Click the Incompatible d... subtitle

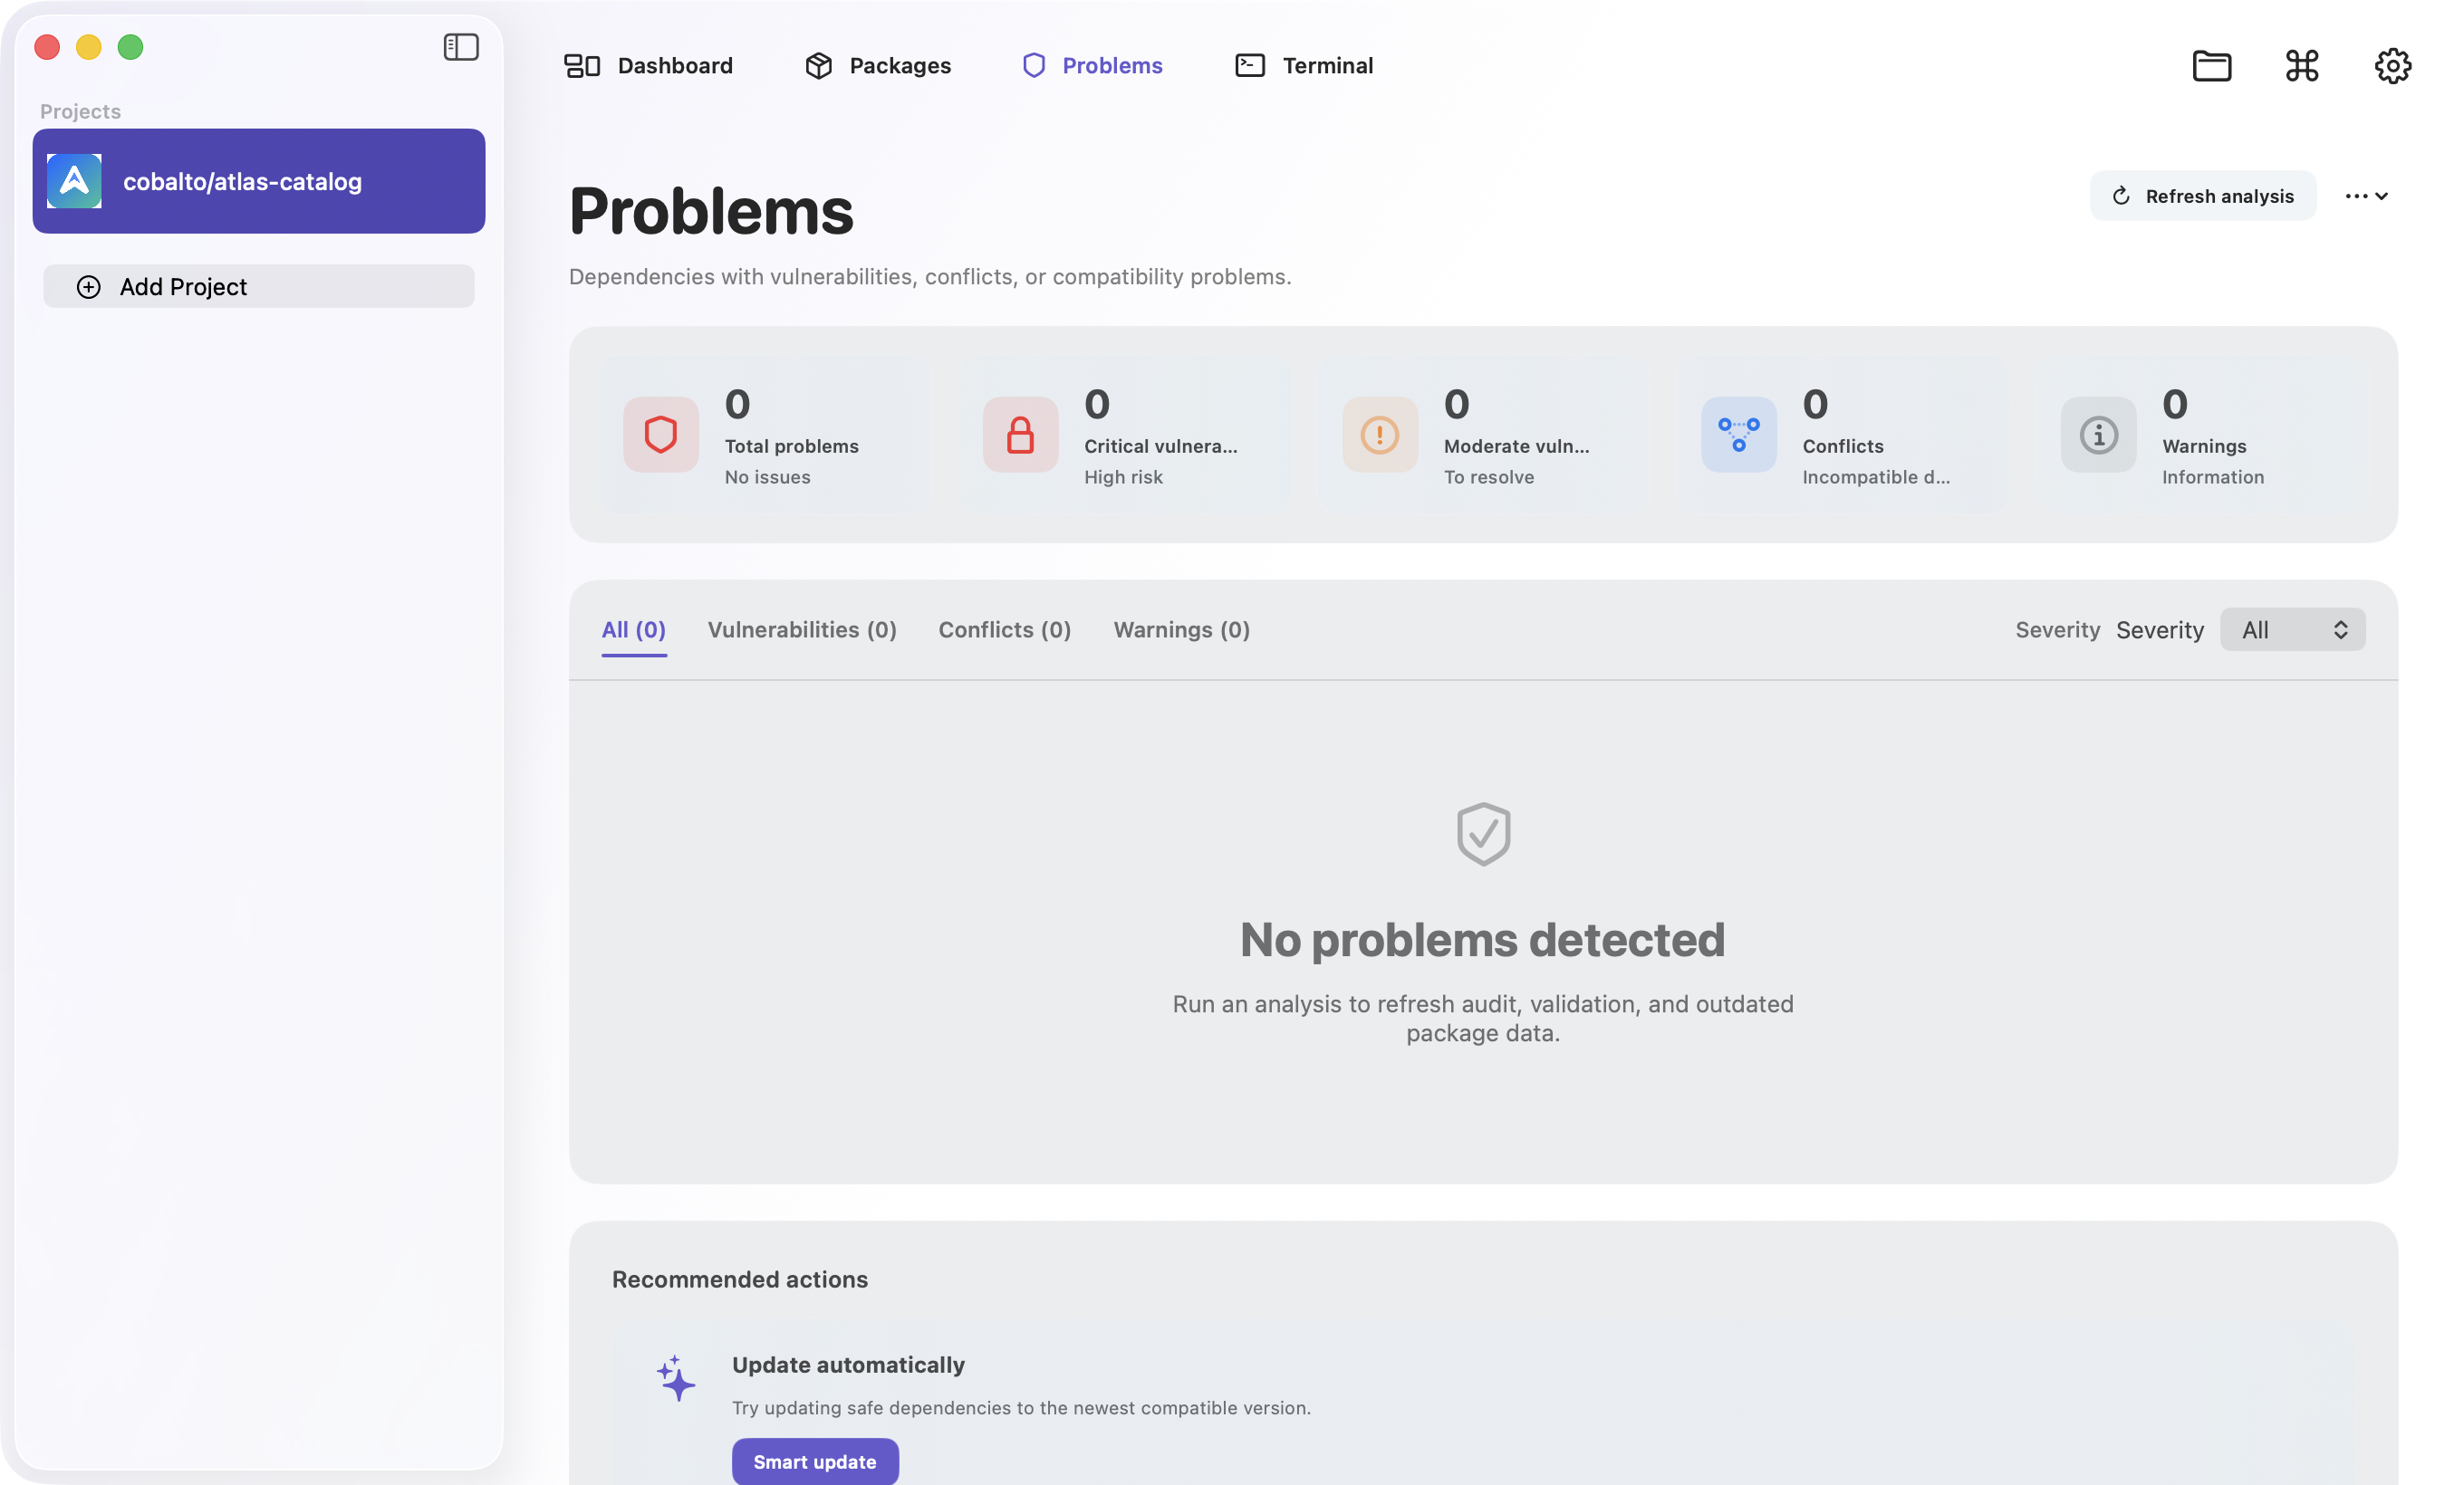(1875, 478)
